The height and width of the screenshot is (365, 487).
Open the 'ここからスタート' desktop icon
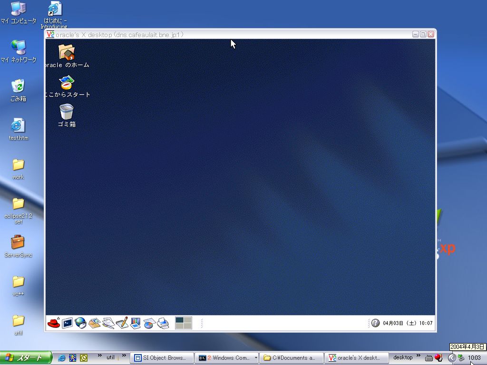67,82
